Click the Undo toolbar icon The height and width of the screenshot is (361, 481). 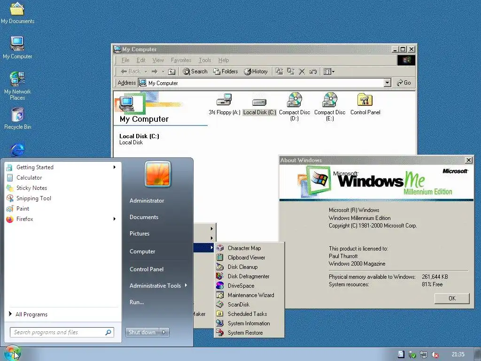(313, 71)
